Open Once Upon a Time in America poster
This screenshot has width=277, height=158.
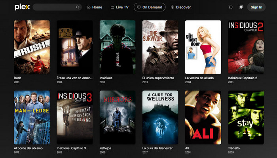75,47
